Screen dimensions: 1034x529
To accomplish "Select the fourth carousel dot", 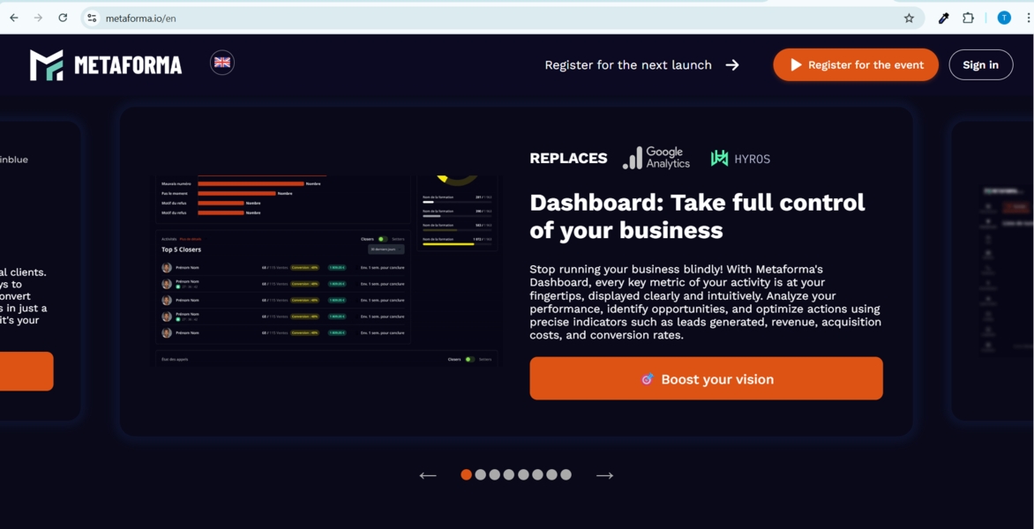I will [x=509, y=474].
